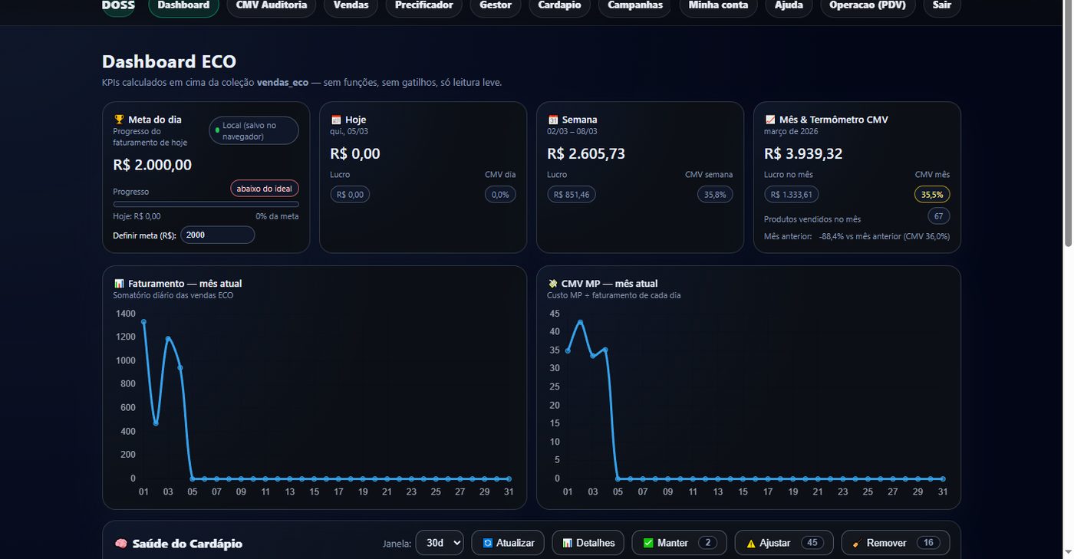
Task: Click the calendar icon on the Hoje card
Action: [335, 119]
